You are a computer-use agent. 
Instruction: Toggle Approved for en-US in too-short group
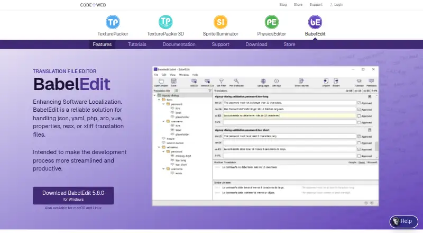tap(359, 137)
